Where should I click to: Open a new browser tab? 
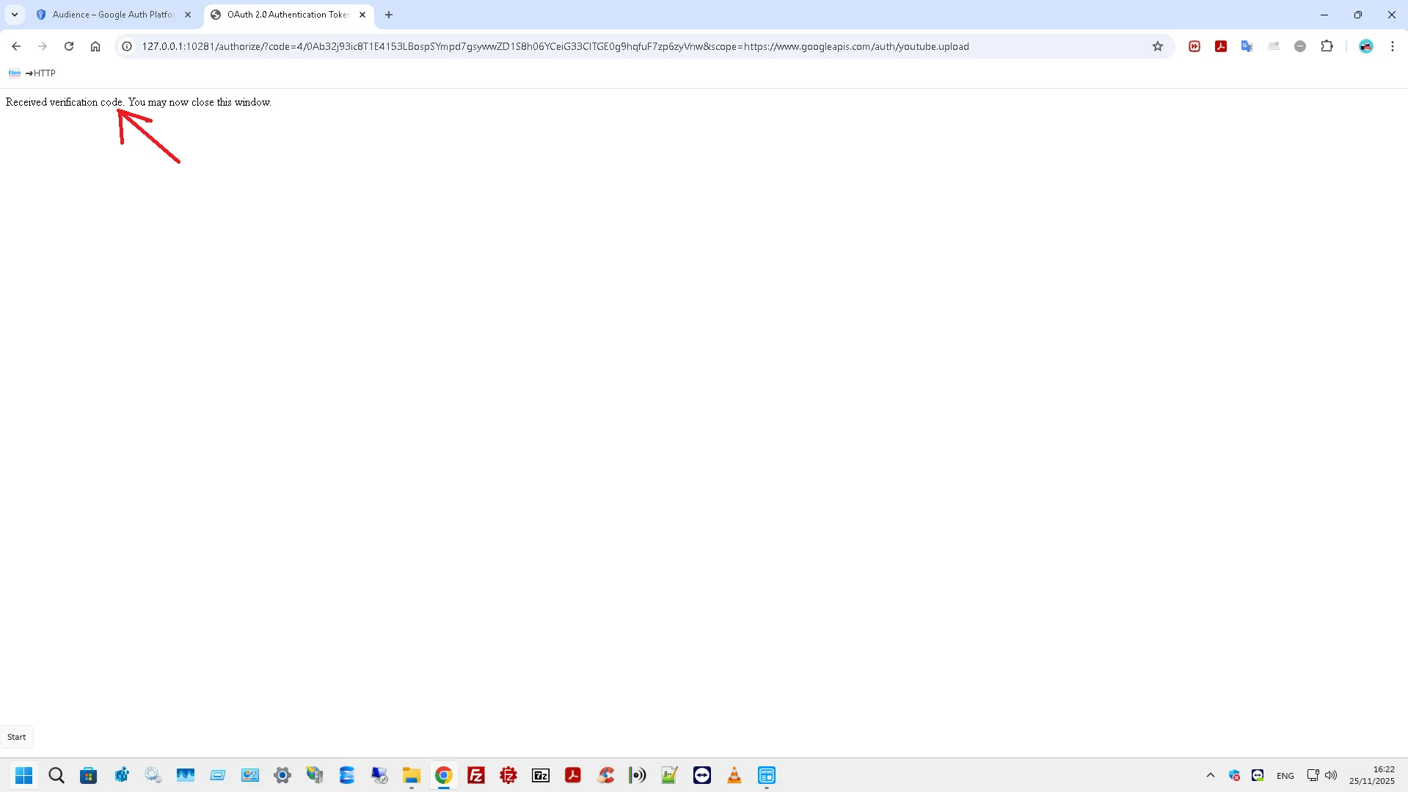pos(389,15)
